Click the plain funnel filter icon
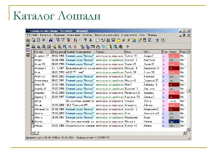Image resolution: width=218 pixels, height=164 pixels. pyautogui.click(x=63, y=40)
